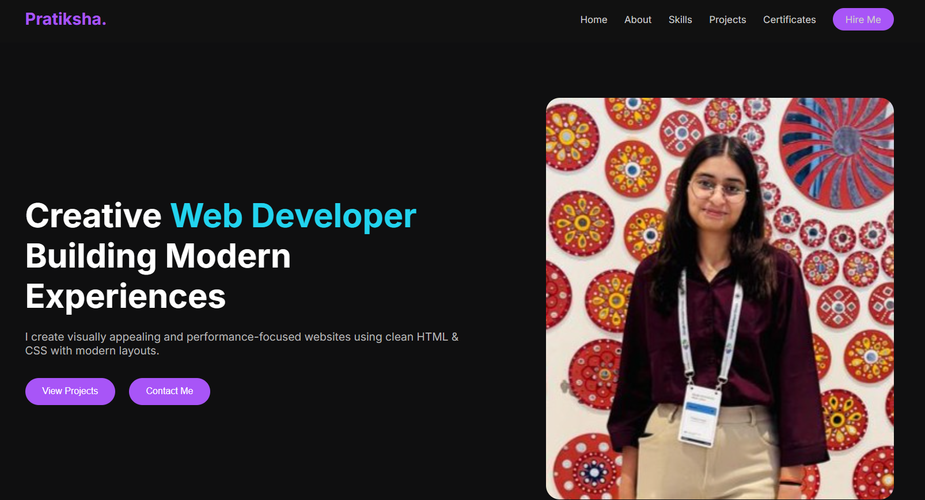Click the phrase 'I create visually appealing'
The height and width of the screenshot is (500, 925).
click(92, 337)
